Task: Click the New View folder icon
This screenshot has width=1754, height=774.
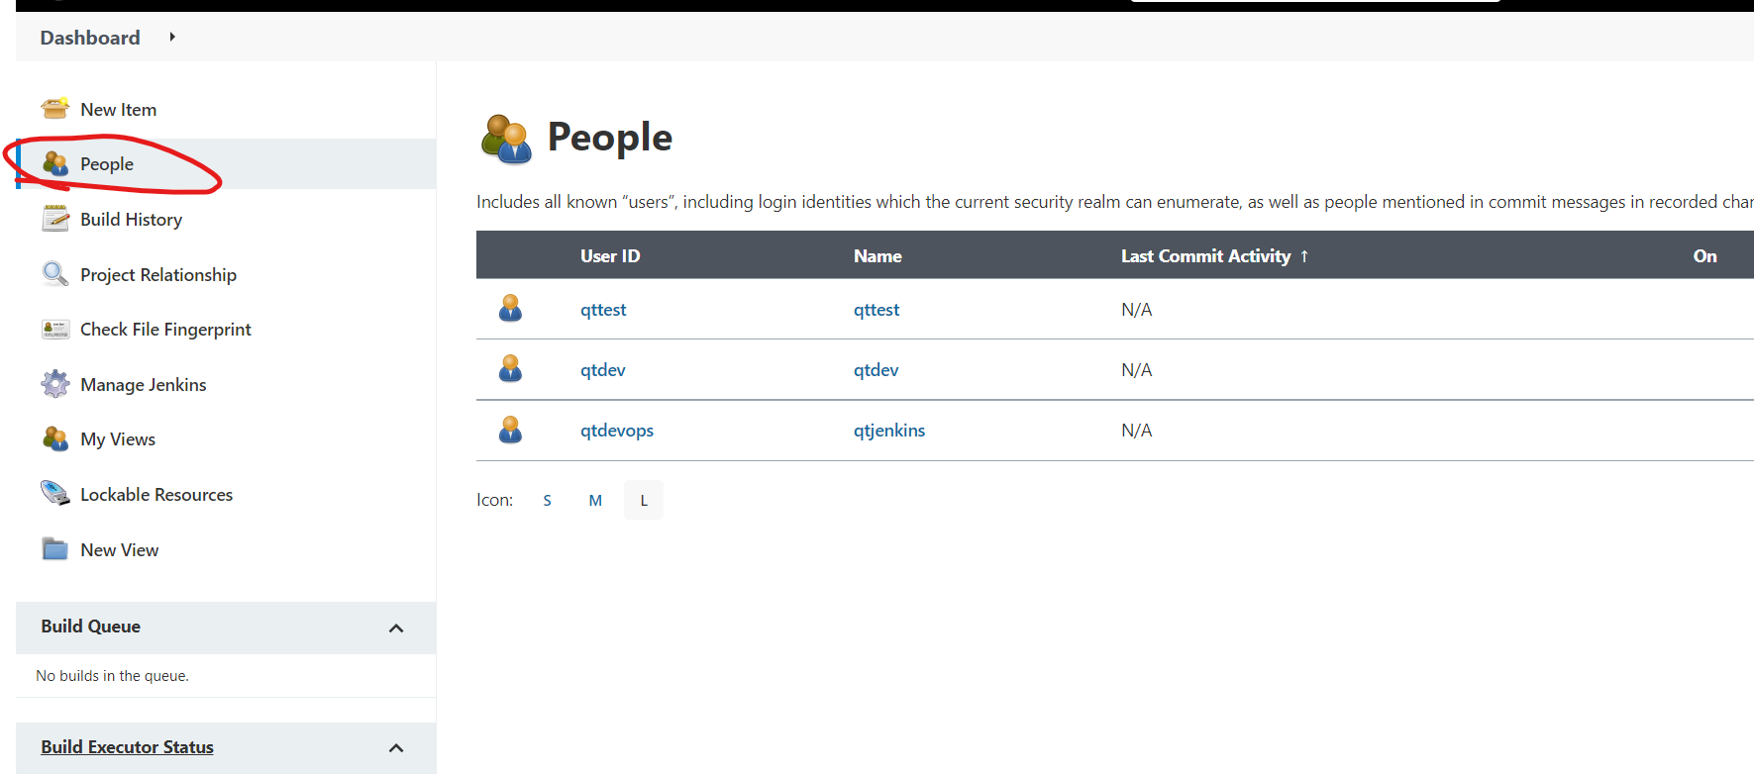Action: click(55, 548)
